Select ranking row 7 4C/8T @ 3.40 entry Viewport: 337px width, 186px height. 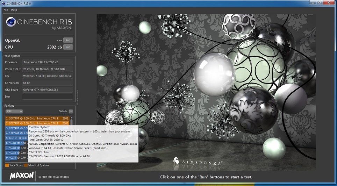[16, 148]
